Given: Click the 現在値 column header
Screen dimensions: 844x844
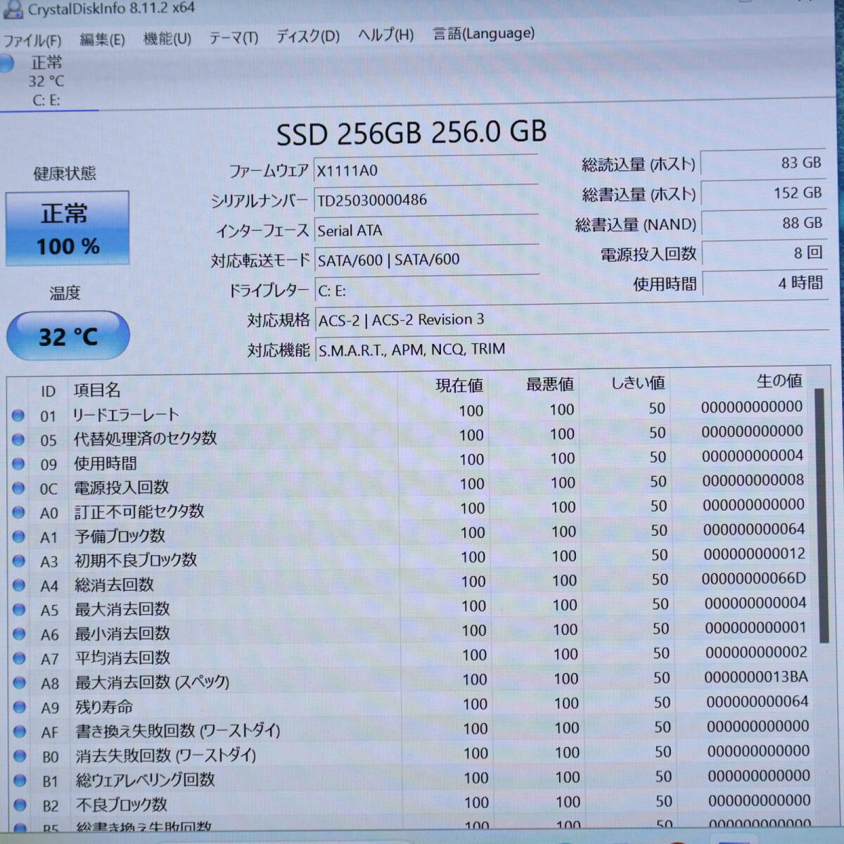Looking at the screenshot, I should coord(459,385).
